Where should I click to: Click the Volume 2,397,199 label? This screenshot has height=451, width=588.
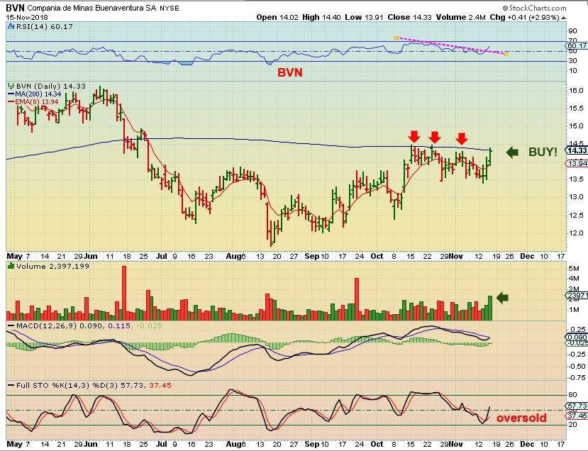[x=52, y=266]
